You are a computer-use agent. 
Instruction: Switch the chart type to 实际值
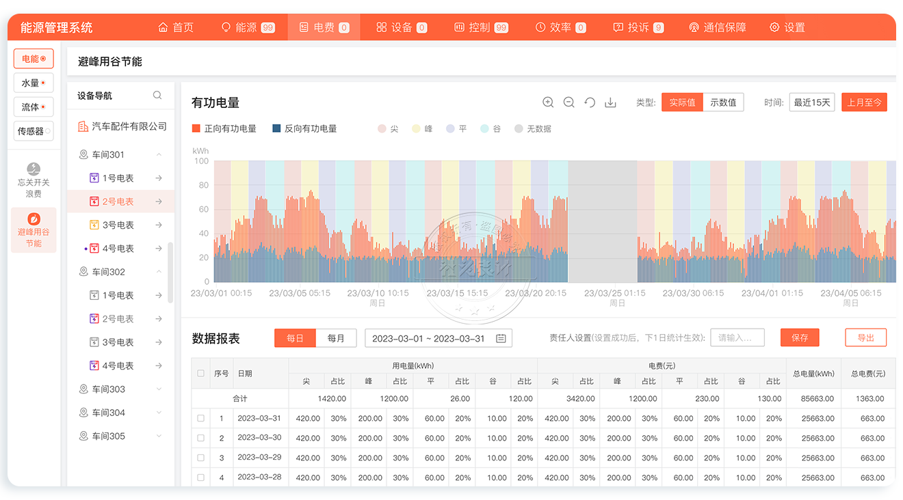pyautogui.click(x=682, y=102)
